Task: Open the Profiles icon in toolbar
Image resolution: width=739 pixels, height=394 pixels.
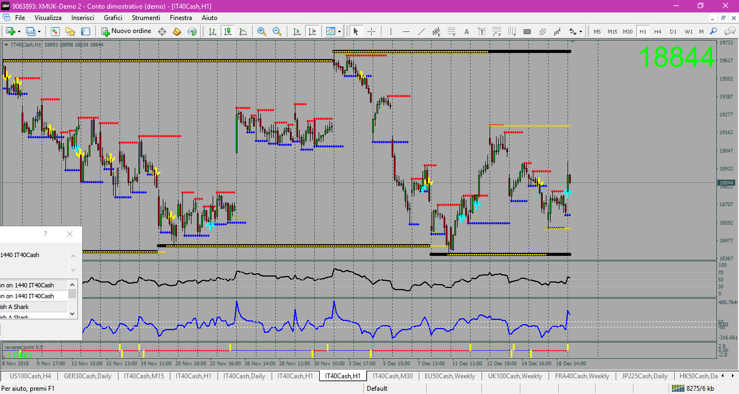Action: click(31, 31)
